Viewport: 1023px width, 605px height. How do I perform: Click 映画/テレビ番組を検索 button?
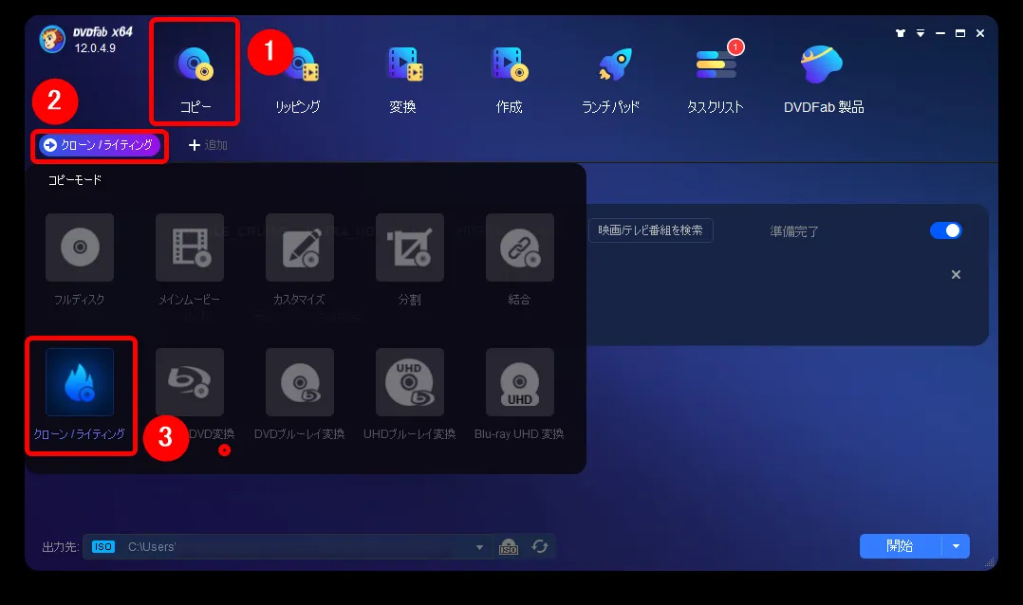650,230
